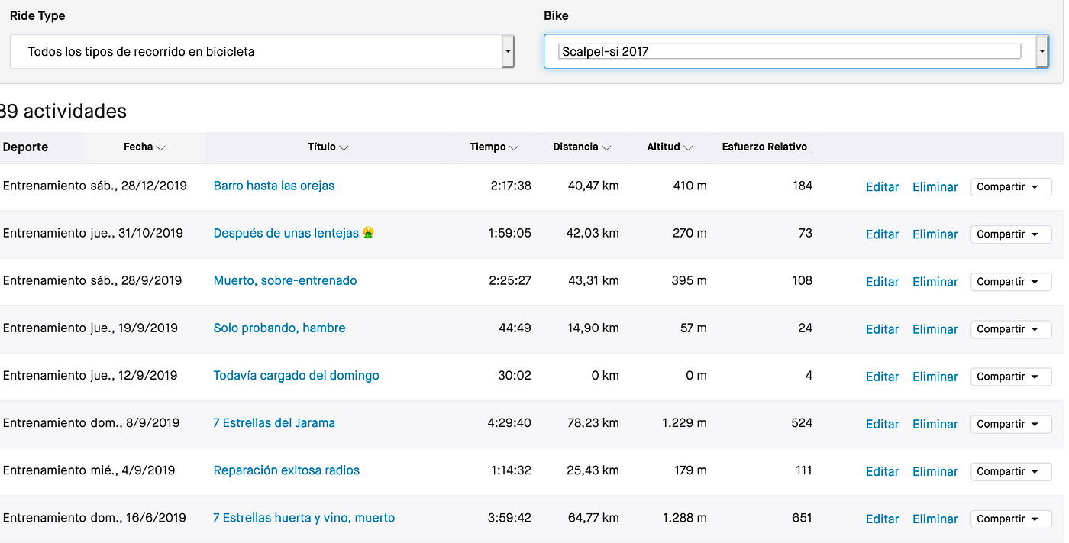Screen dimensions: 1069x543
Task: Delete the 7 Estrellas huerta y vino activity
Action: pos(935,518)
